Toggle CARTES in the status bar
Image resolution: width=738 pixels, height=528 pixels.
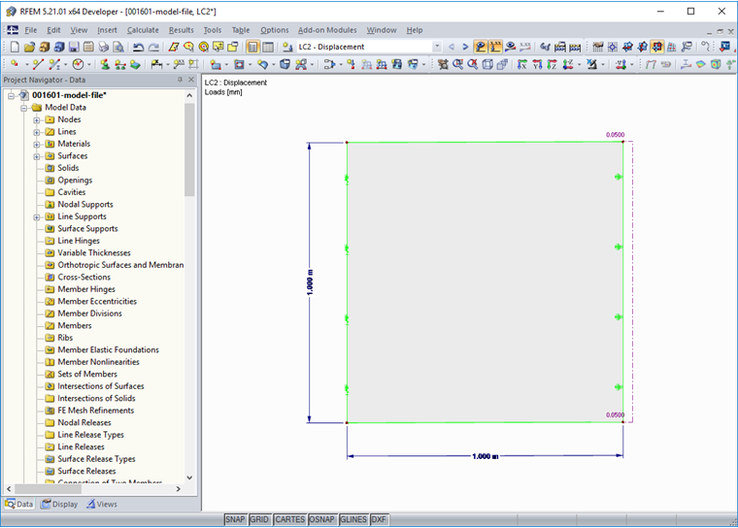289,519
